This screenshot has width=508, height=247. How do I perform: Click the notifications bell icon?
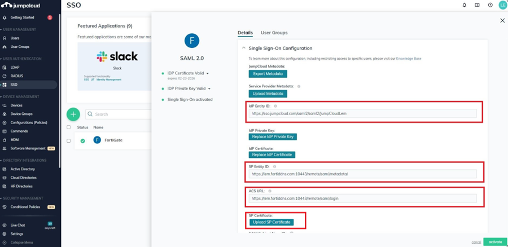pos(465,5)
